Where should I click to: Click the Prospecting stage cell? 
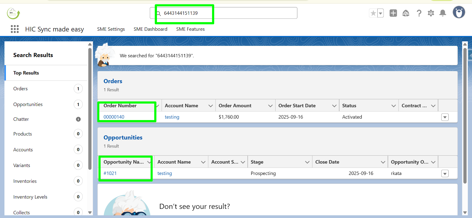click(263, 173)
